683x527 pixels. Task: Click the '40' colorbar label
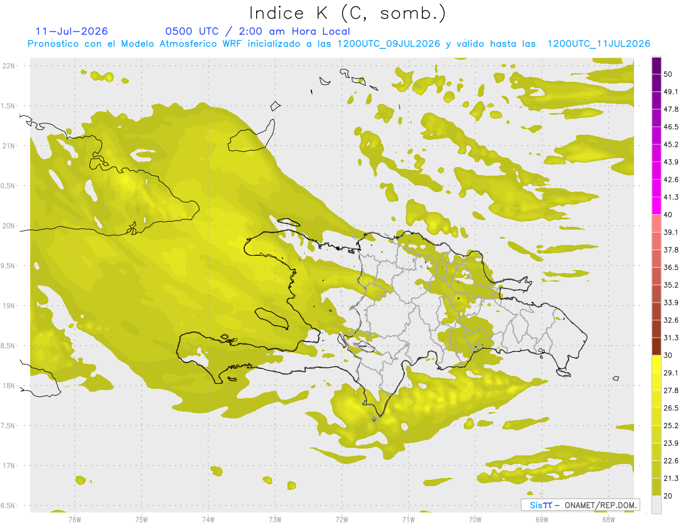pos(668,215)
